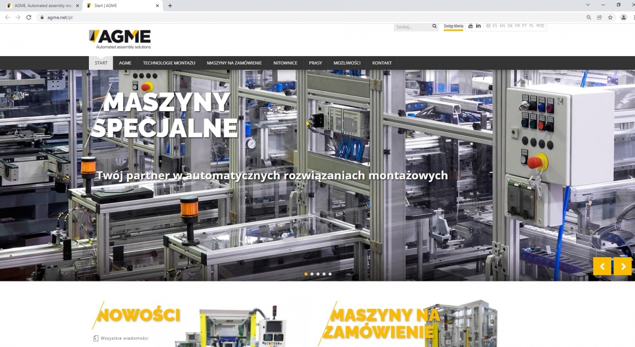Click the AGME logo
The height and width of the screenshot is (347, 635).
pos(120,40)
